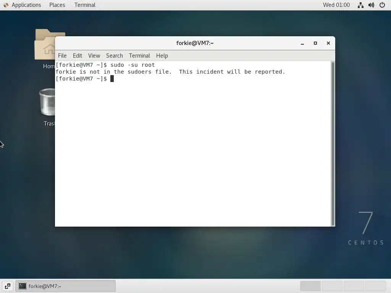The height and width of the screenshot is (293, 391).
Task: Minimize the terminal window
Action: click(302, 43)
